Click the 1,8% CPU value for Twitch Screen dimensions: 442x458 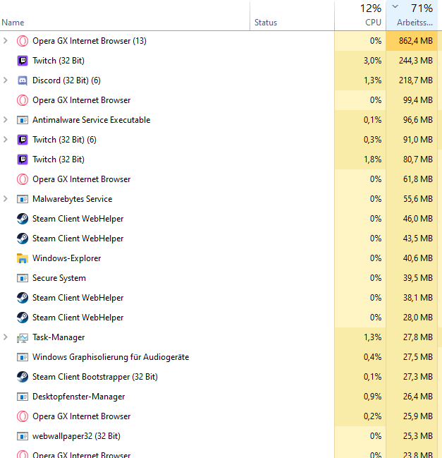point(373,159)
